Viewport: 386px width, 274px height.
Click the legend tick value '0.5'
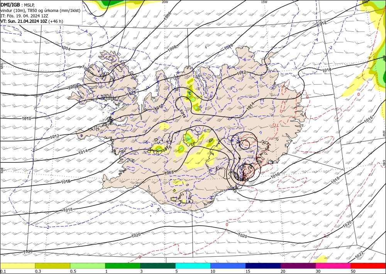(x=73, y=271)
